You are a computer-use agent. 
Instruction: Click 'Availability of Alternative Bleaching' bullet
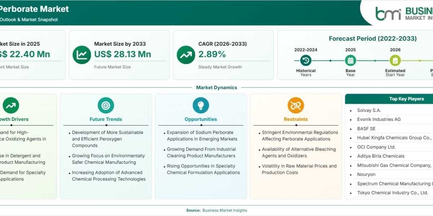(x=299, y=152)
